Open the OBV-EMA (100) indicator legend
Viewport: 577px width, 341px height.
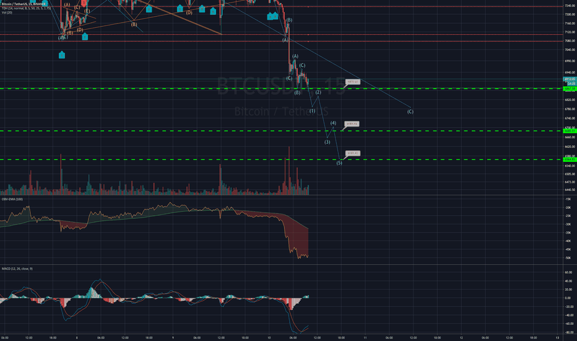[x=12, y=199]
